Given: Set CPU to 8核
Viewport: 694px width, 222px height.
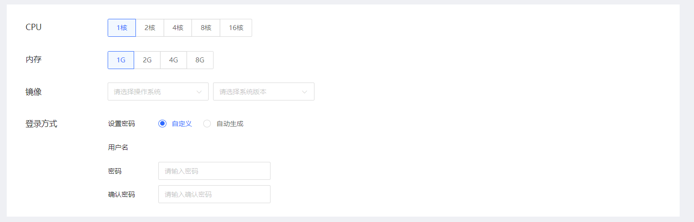Looking at the screenshot, I should (206, 28).
